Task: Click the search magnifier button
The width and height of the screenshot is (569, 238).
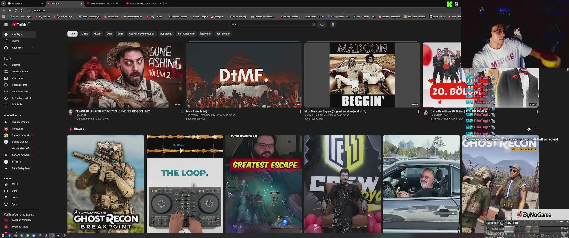Action: pyautogui.click(x=322, y=24)
